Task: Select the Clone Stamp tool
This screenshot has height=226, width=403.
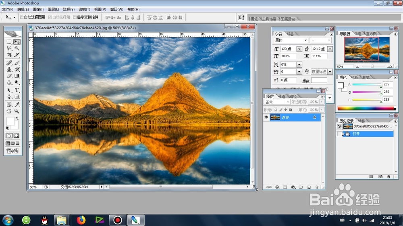Action: 9,69
